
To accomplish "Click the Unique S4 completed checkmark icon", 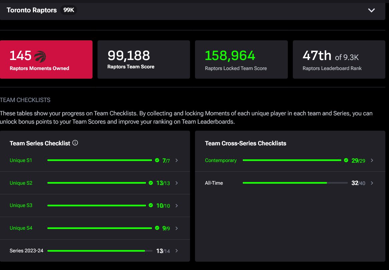I will [x=157, y=228].
